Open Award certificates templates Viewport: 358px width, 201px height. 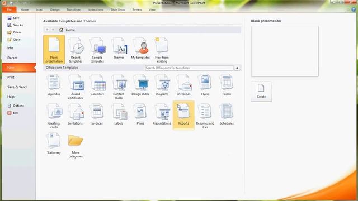(76, 86)
